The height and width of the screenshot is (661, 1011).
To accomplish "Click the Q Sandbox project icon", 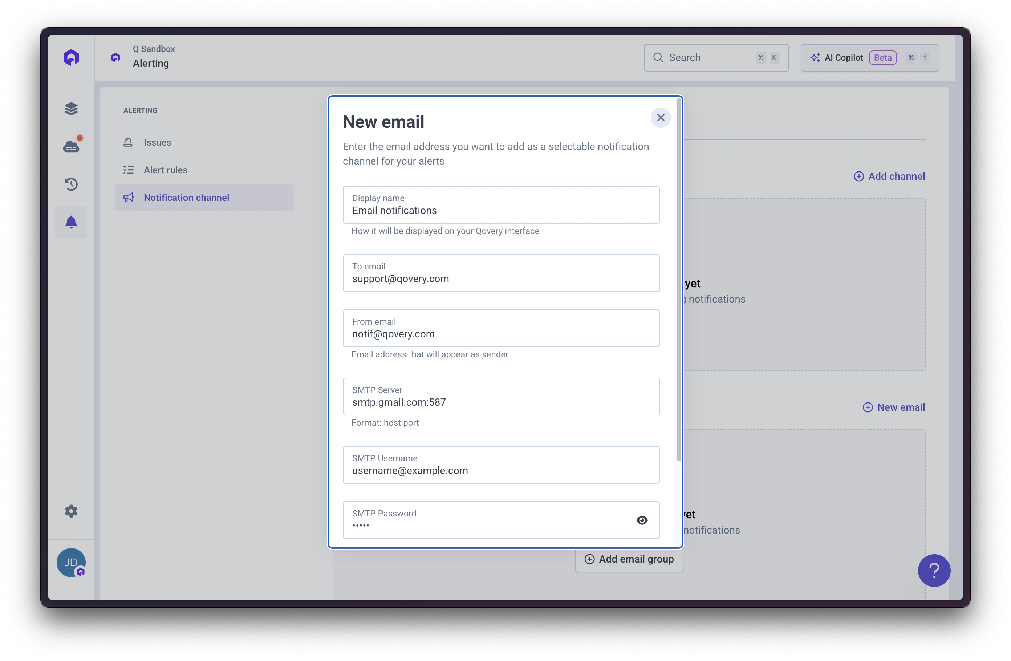I will point(115,57).
